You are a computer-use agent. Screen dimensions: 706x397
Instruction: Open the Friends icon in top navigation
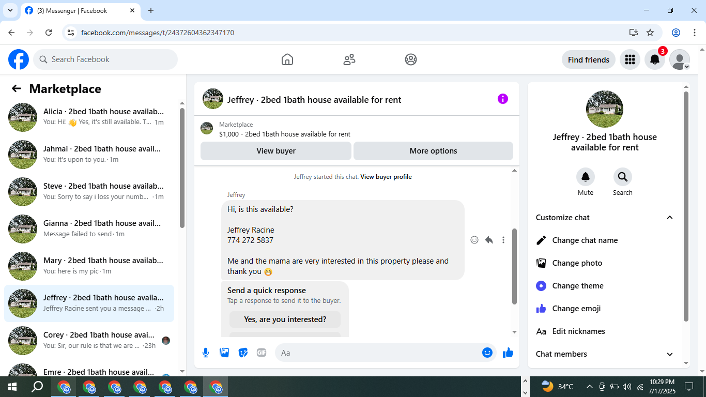349,59
